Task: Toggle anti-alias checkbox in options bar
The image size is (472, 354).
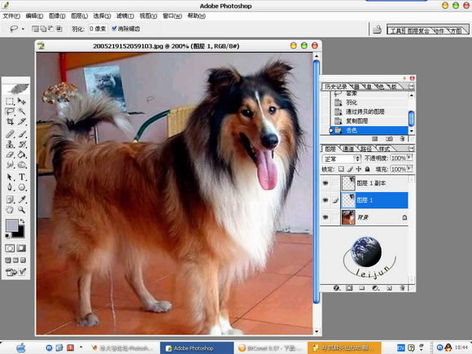Action: pos(114,28)
